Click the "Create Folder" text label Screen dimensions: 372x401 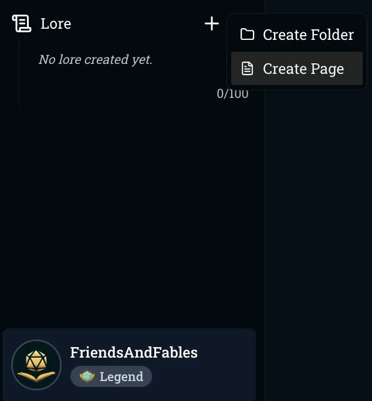308,35
